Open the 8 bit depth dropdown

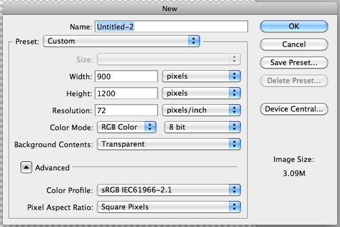tap(202, 127)
